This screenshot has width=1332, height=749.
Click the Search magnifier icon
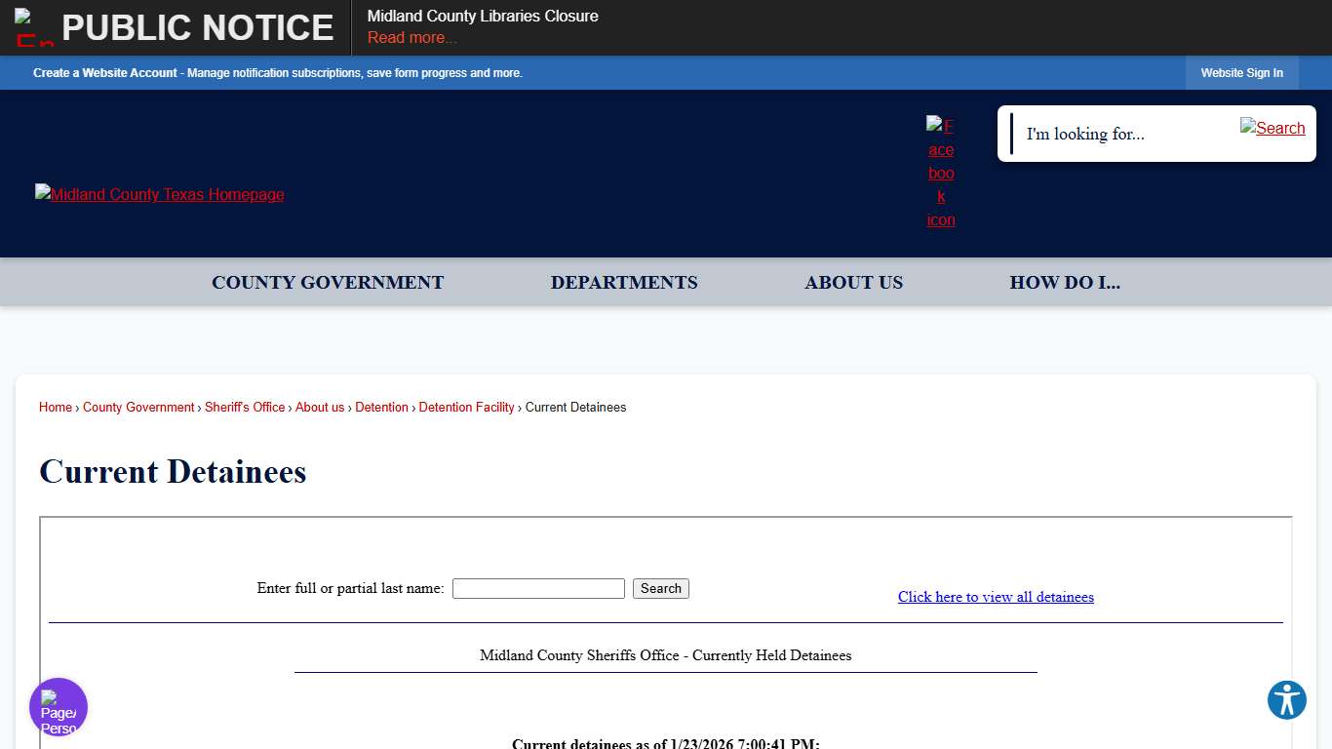click(1272, 128)
